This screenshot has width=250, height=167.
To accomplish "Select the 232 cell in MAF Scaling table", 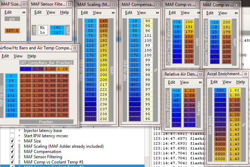I will tap(103, 119).
